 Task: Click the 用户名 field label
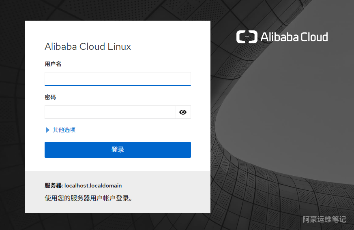click(53, 64)
